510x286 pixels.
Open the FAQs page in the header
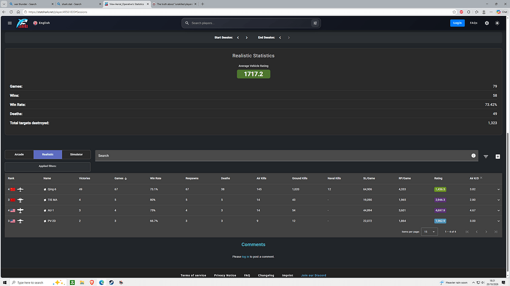[474, 23]
